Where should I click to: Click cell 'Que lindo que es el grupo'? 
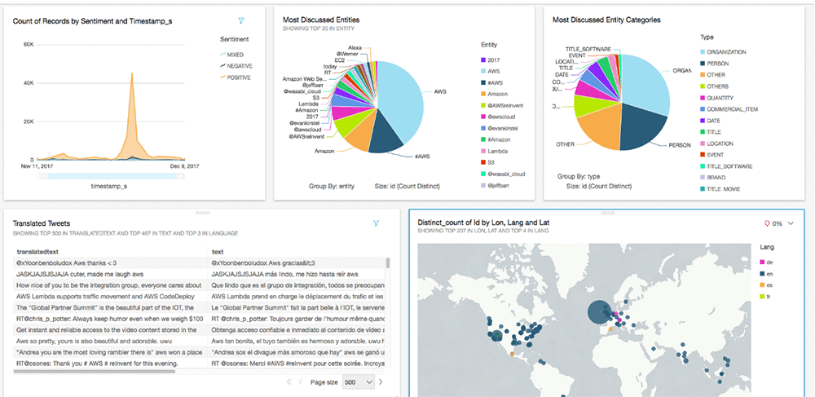(297, 285)
